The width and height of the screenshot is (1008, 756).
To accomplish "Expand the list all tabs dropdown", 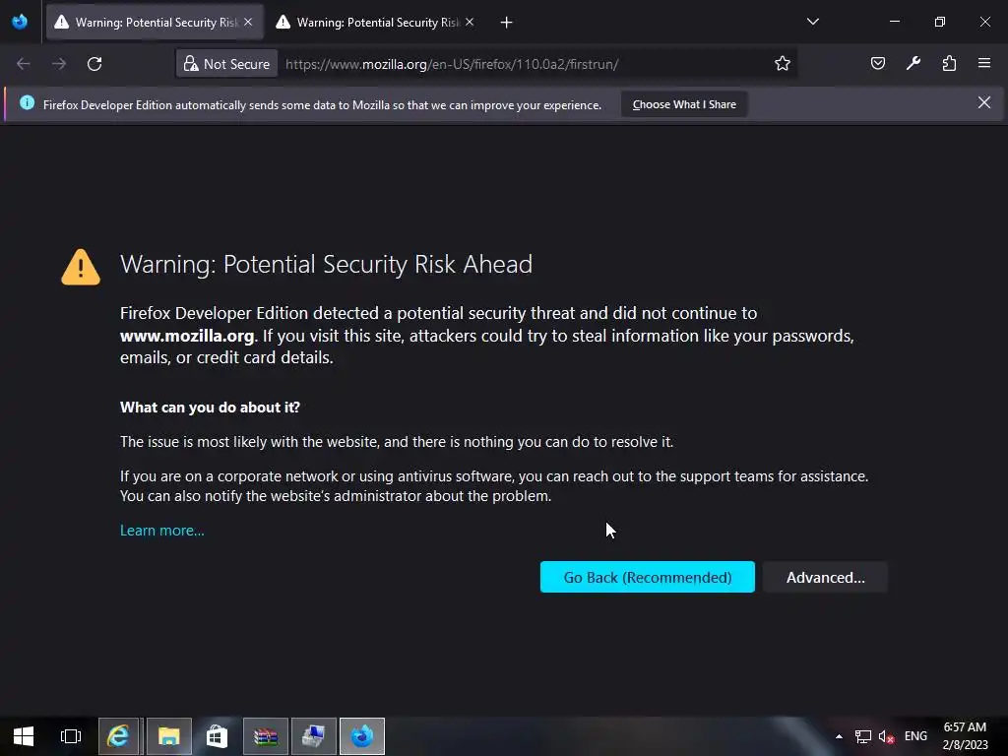I will [812, 22].
